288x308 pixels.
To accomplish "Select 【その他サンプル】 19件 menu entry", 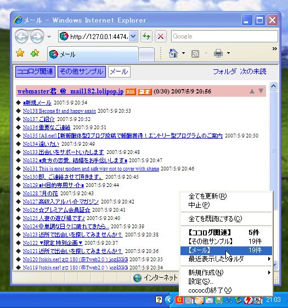I will (226, 241).
